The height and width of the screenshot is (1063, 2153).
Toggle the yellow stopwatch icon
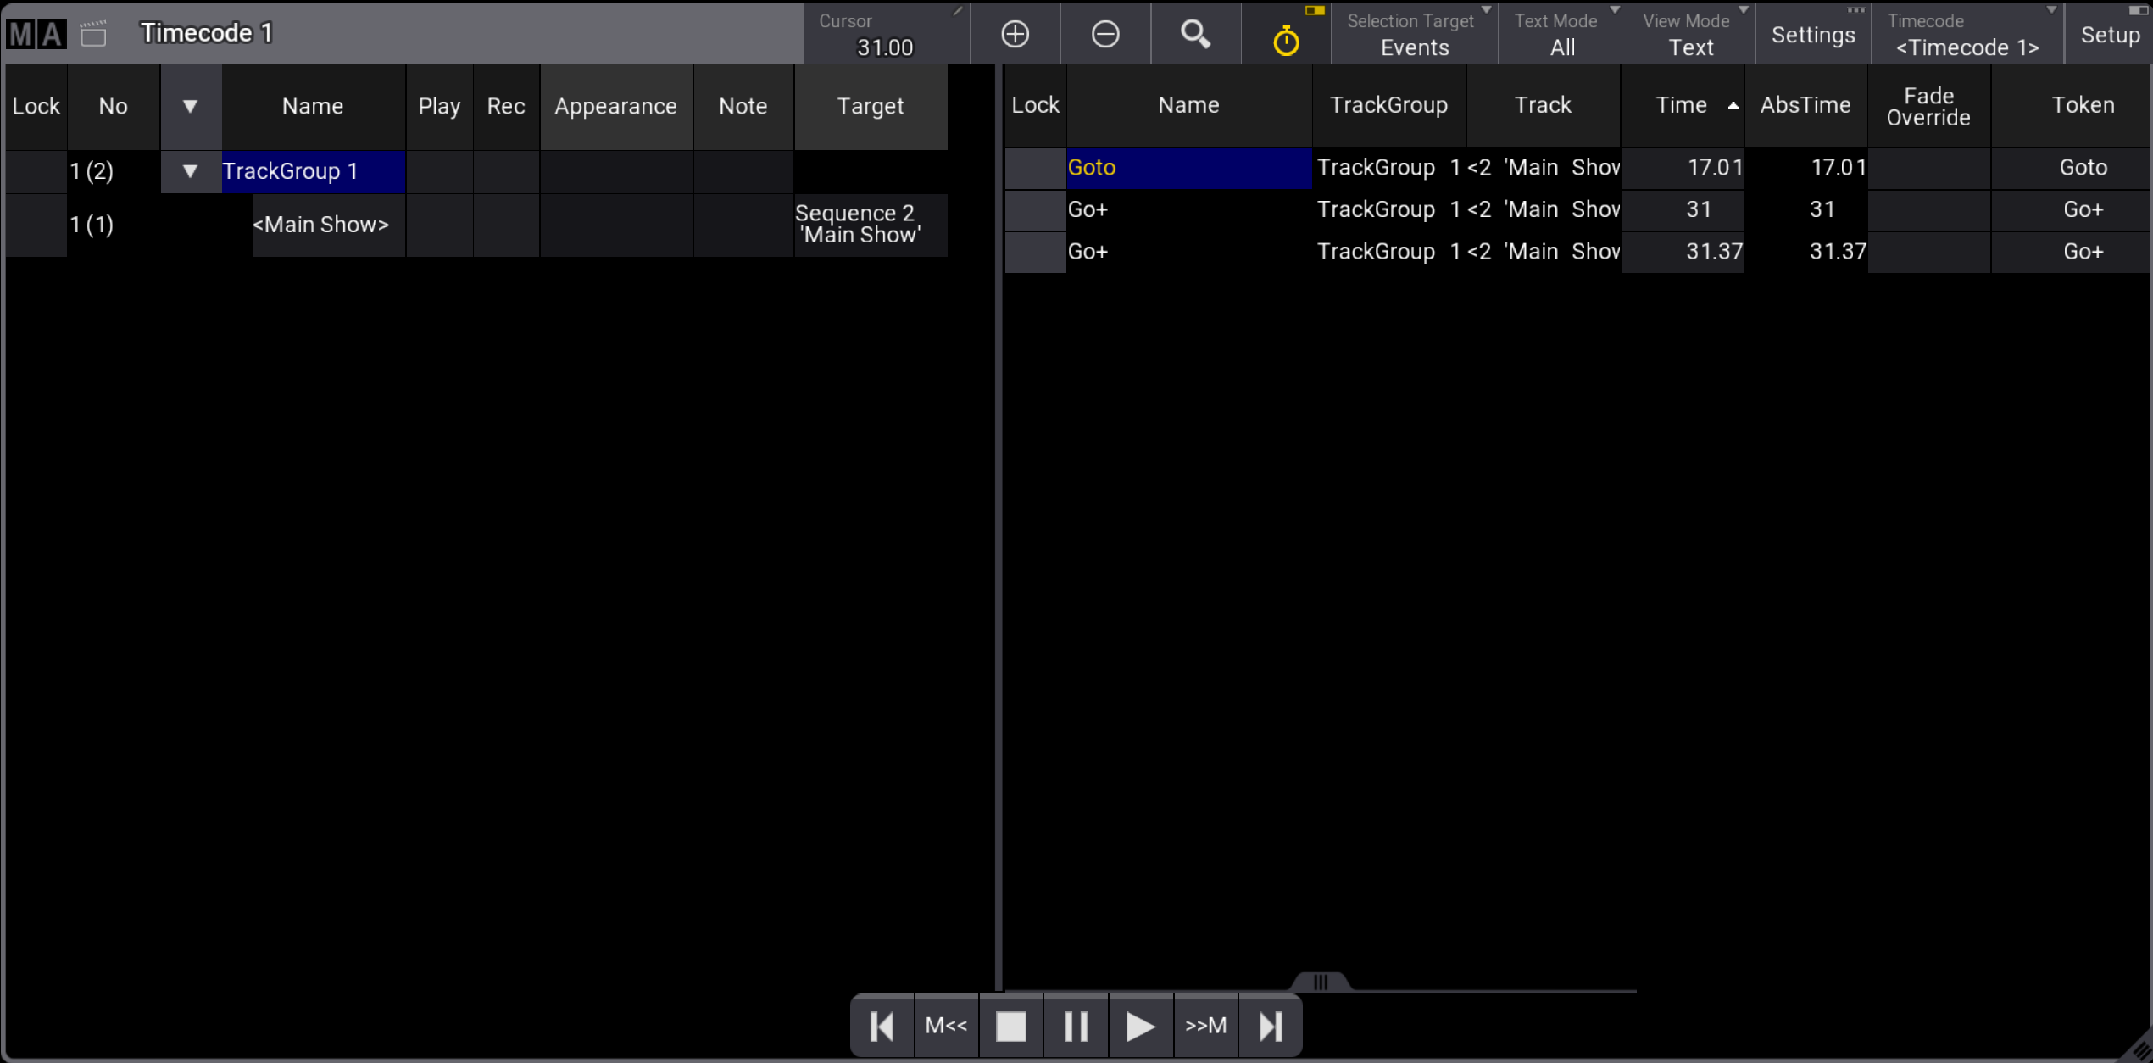pos(1286,38)
